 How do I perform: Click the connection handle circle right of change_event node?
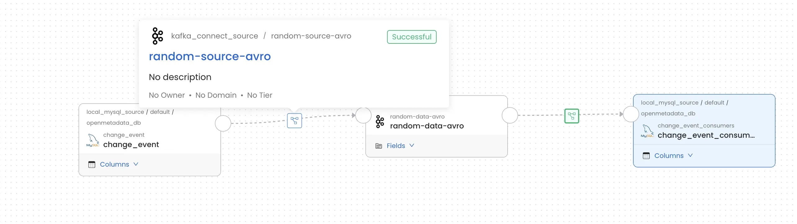point(223,123)
